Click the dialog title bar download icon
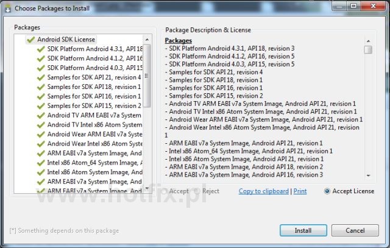This screenshot has width=390, height=248. 8,9
